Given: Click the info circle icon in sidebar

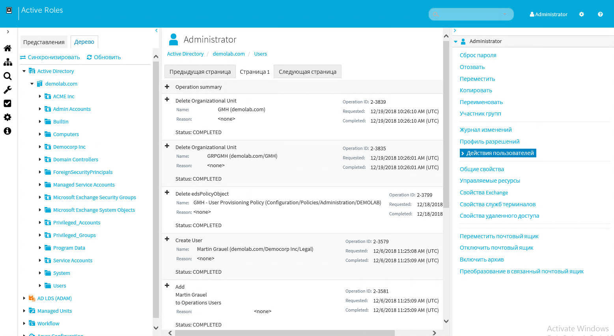Looking at the screenshot, I should [x=7, y=131].
